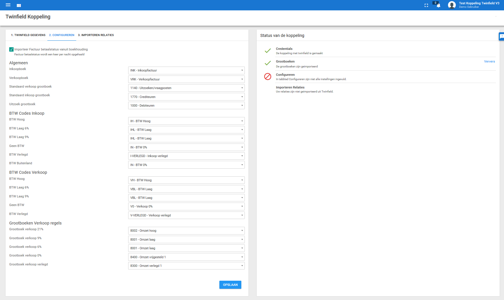The image size is (504, 300).
Task: Open BTW Laag 6% verkoop dropdown
Action: [186, 189]
